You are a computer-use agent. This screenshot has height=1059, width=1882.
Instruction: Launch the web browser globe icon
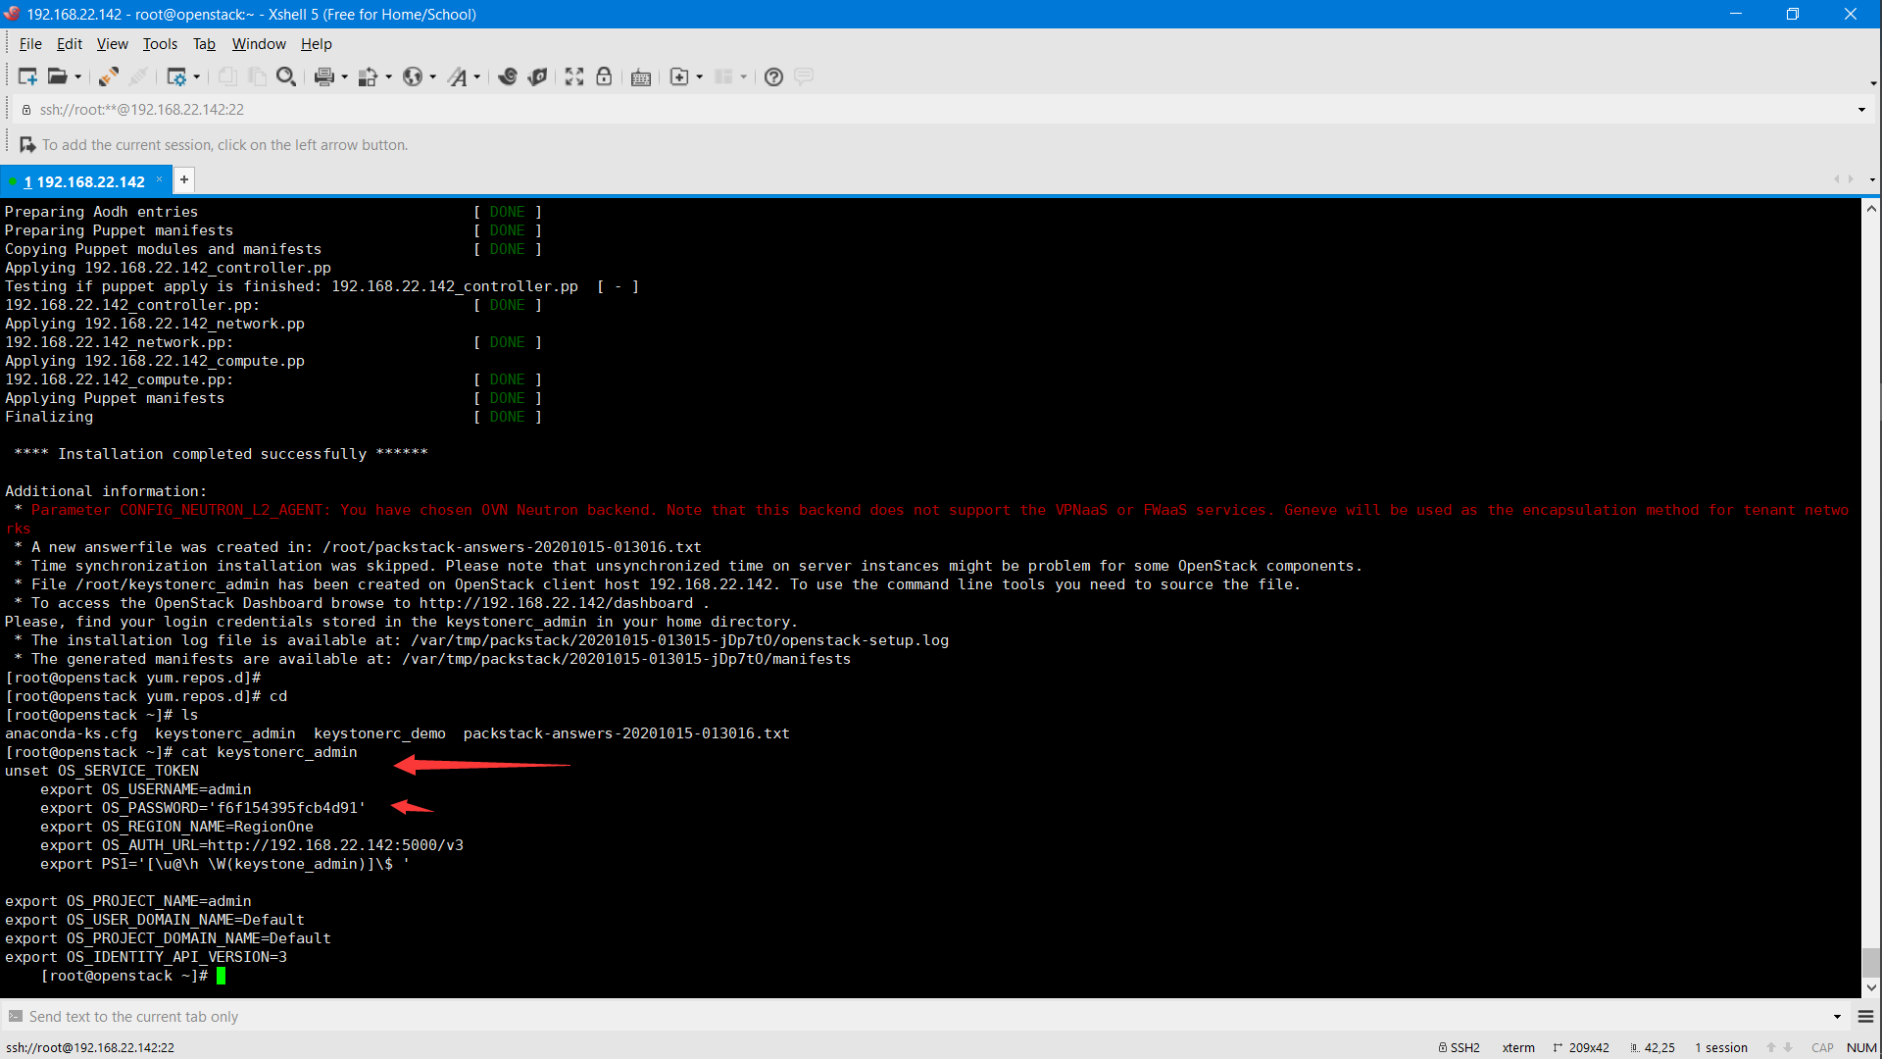(413, 76)
